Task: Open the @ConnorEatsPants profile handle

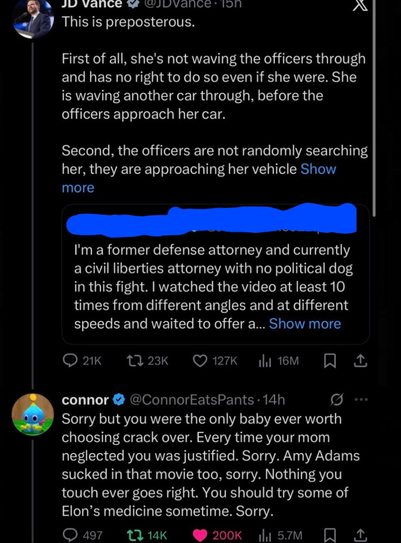Action: tap(192, 400)
